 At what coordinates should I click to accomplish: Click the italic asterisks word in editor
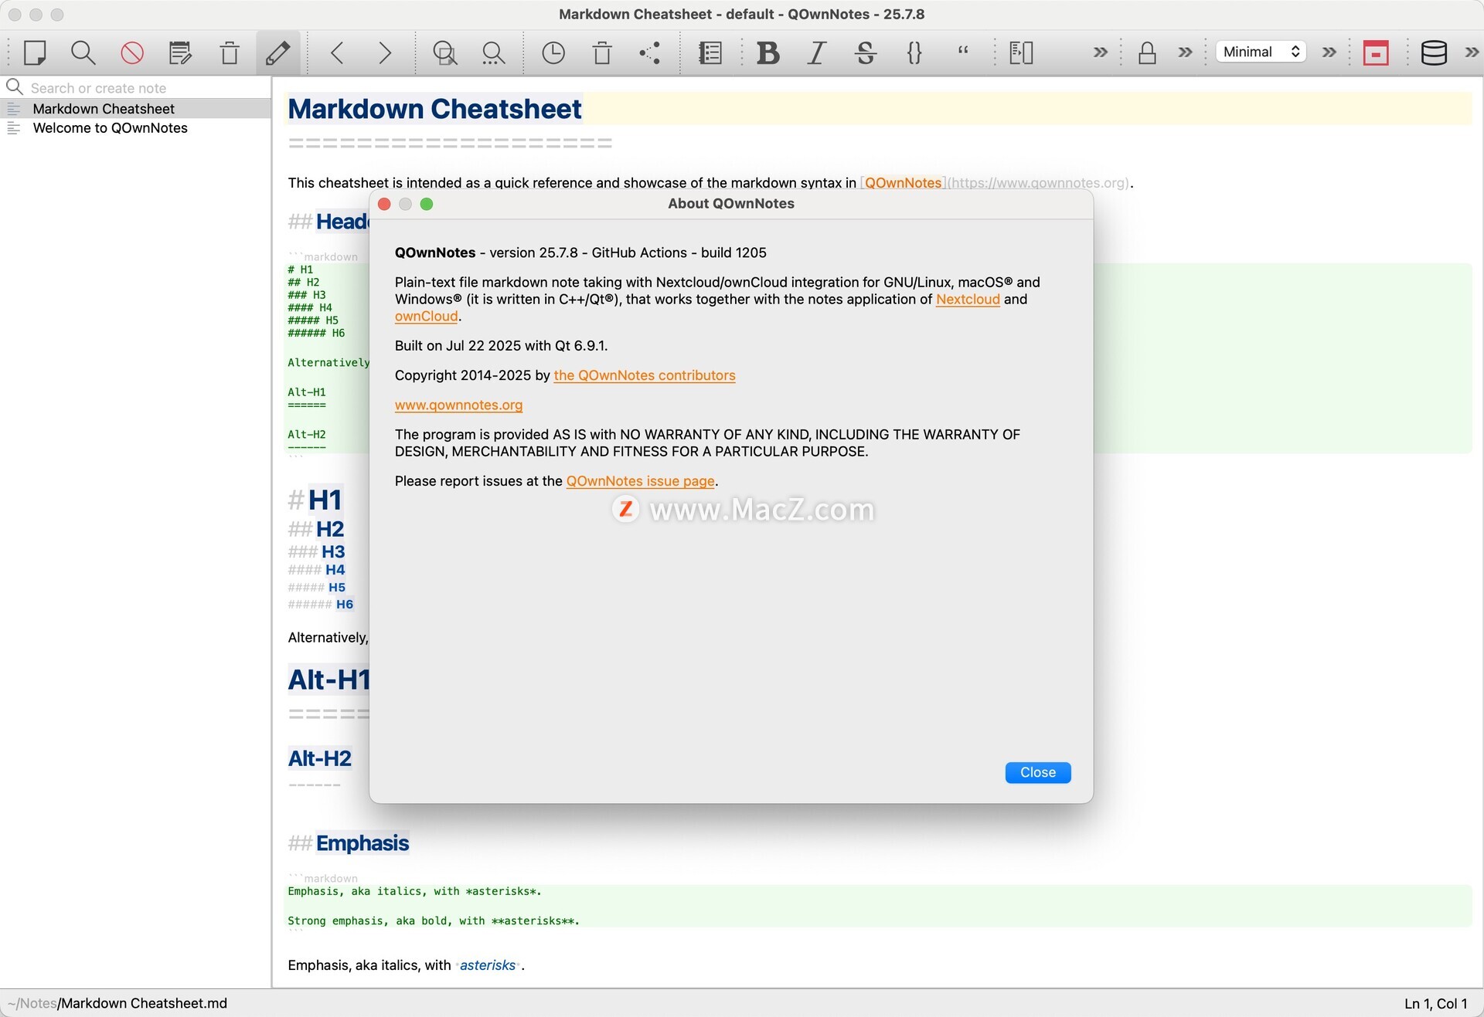click(488, 965)
